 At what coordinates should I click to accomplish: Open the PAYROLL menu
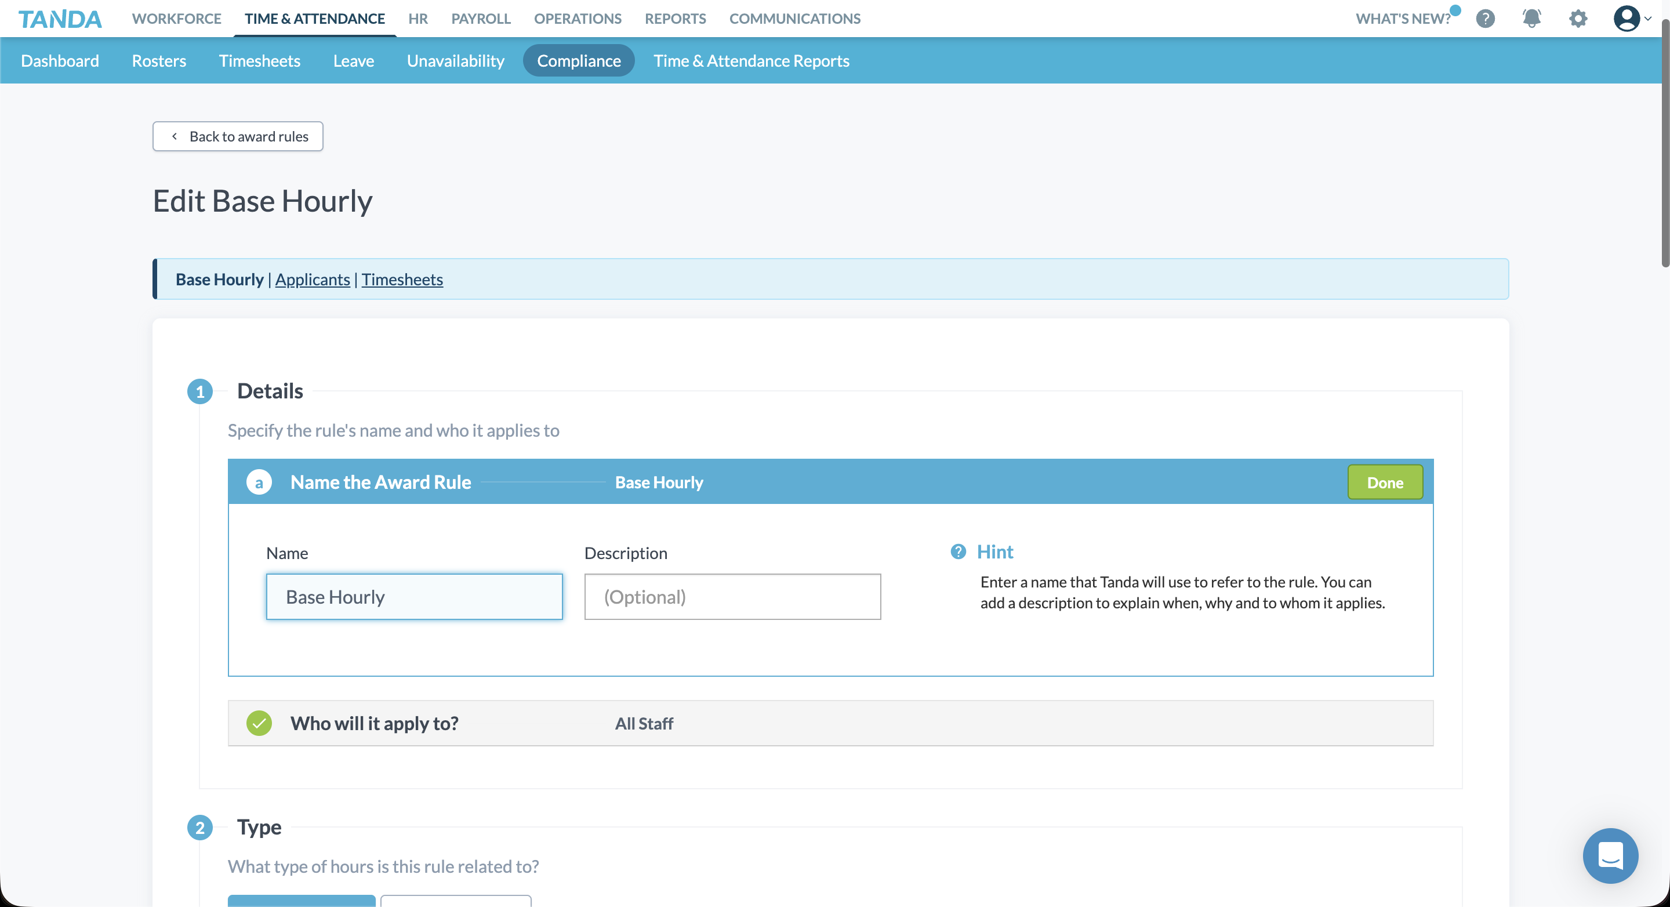tap(480, 18)
